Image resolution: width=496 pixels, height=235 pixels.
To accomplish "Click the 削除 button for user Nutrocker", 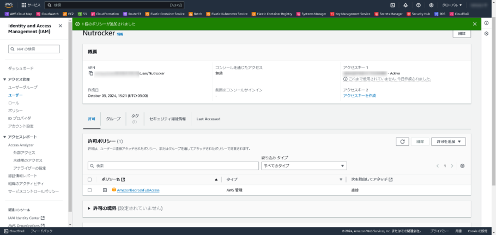I will click(x=462, y=34).
